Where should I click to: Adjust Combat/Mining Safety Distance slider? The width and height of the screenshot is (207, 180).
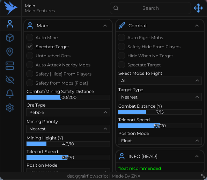pos(68,97)
